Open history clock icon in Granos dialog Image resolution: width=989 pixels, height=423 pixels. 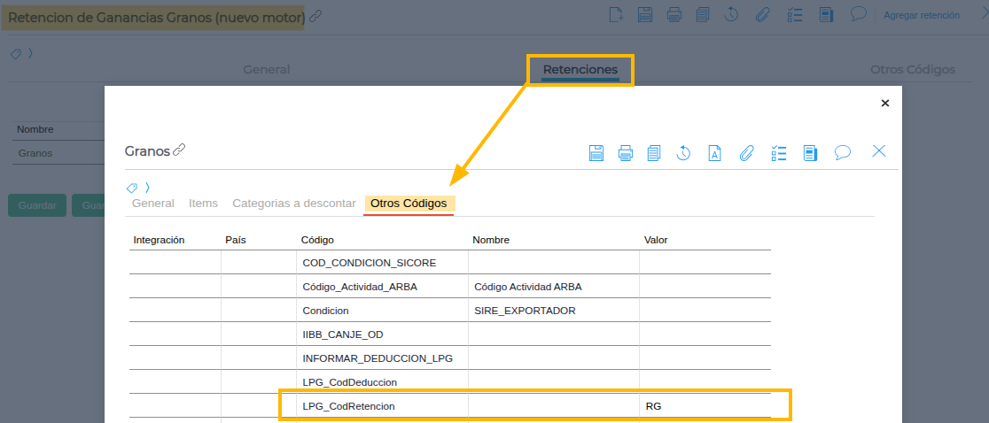tap(683, 152)
